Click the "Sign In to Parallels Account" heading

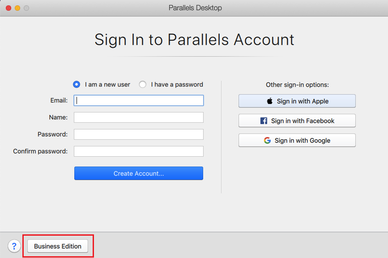coord(194,40)
